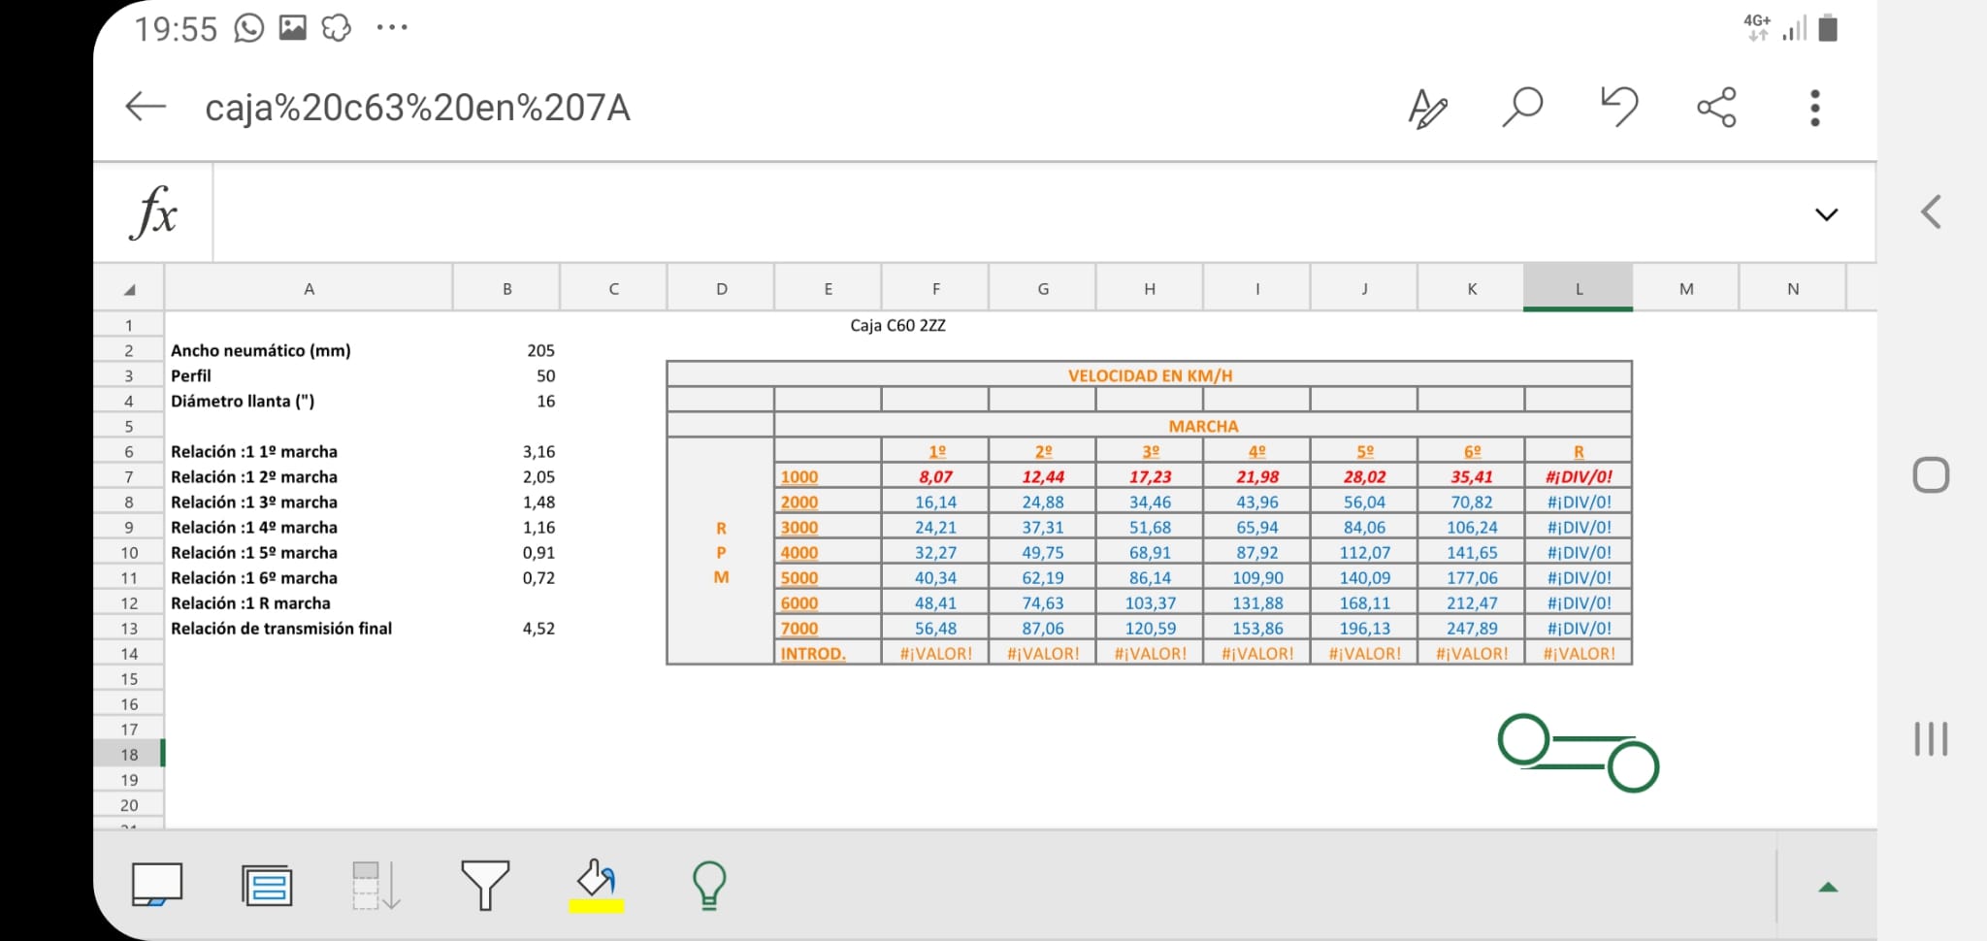Tap the WhatsApp notification icon
1987x941 pixels.
(x=248, y=27)
